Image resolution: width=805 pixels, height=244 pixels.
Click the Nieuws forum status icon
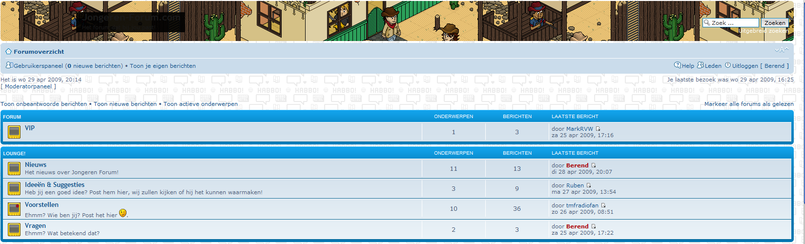click(14, 168)
